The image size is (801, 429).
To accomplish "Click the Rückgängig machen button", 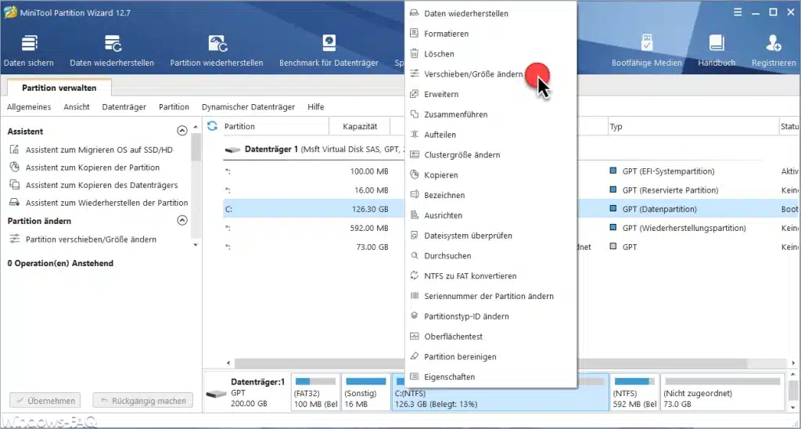I will (142, 401).
